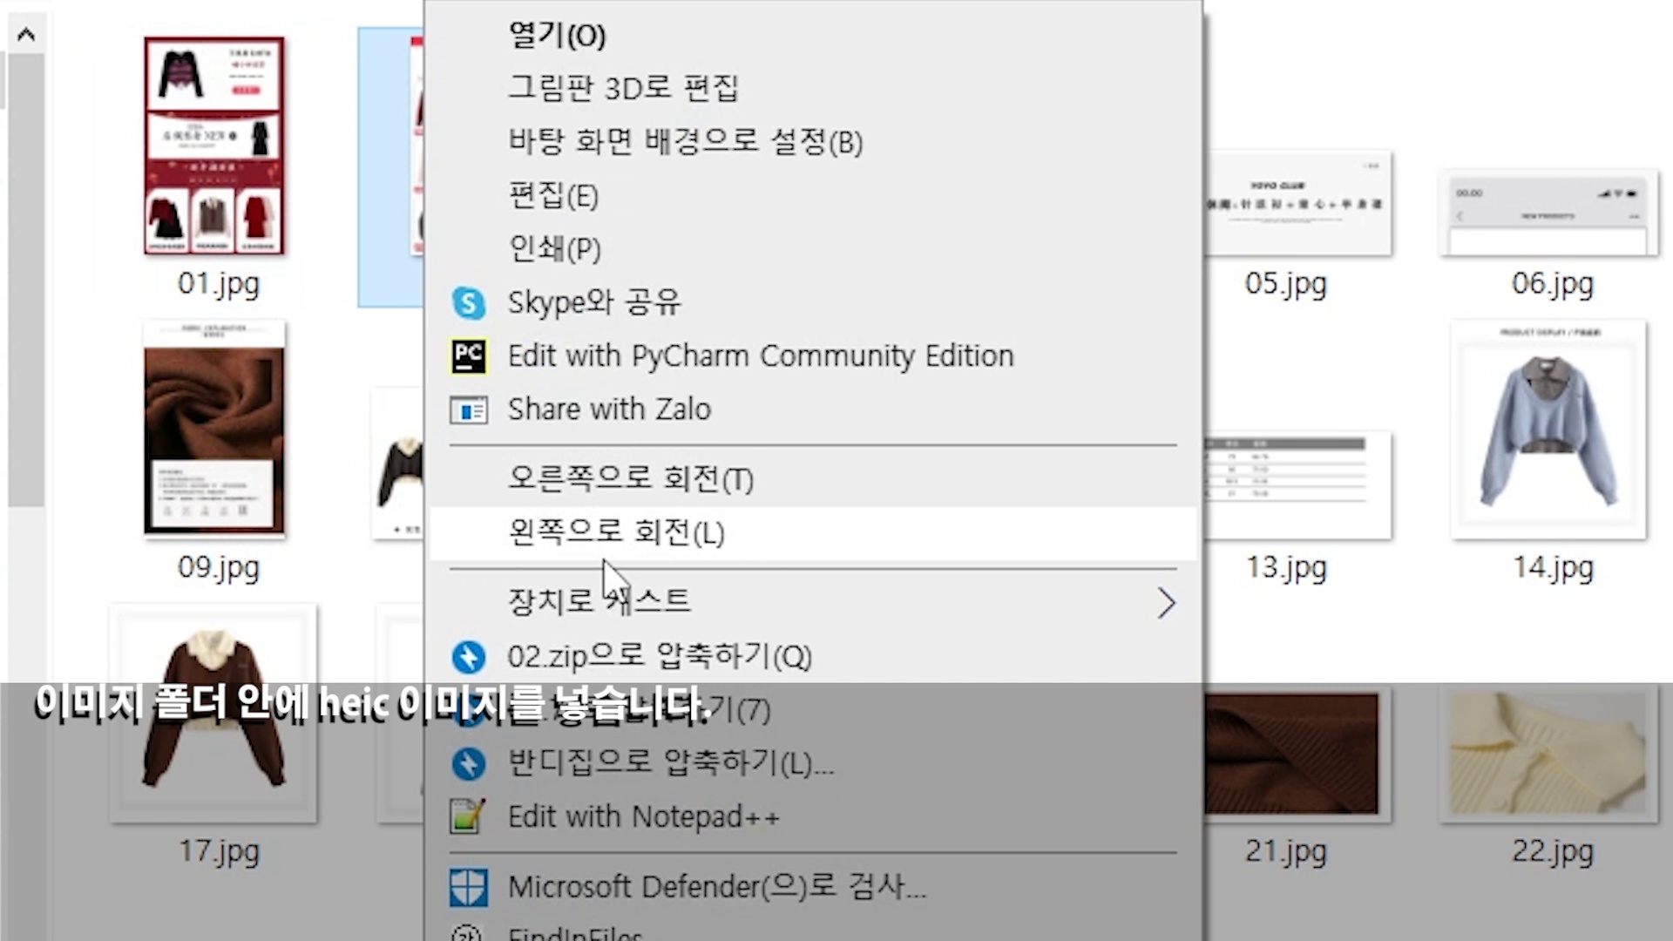Viewport: 1673px width, 941px height.
Task: Click scrollbar up arrow at left
Action: coord(26,35)
